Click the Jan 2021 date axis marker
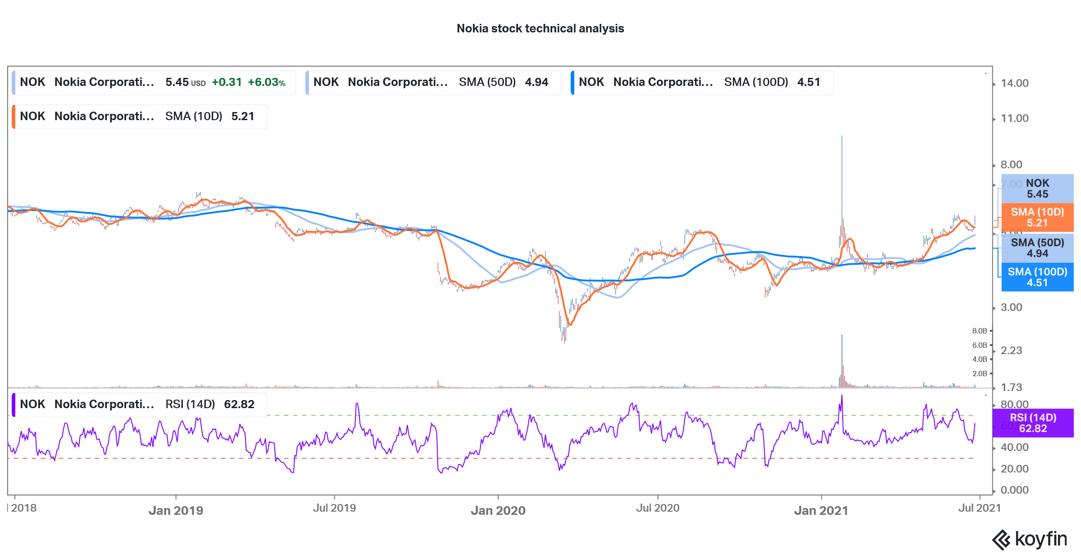Viewport: 1081px width, 558px height. click(x=821, y=510)
